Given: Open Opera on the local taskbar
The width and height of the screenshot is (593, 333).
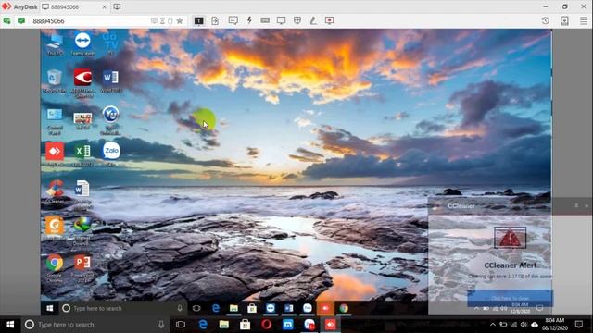Looking at the screenshot, I should click(x=266, y=325).
